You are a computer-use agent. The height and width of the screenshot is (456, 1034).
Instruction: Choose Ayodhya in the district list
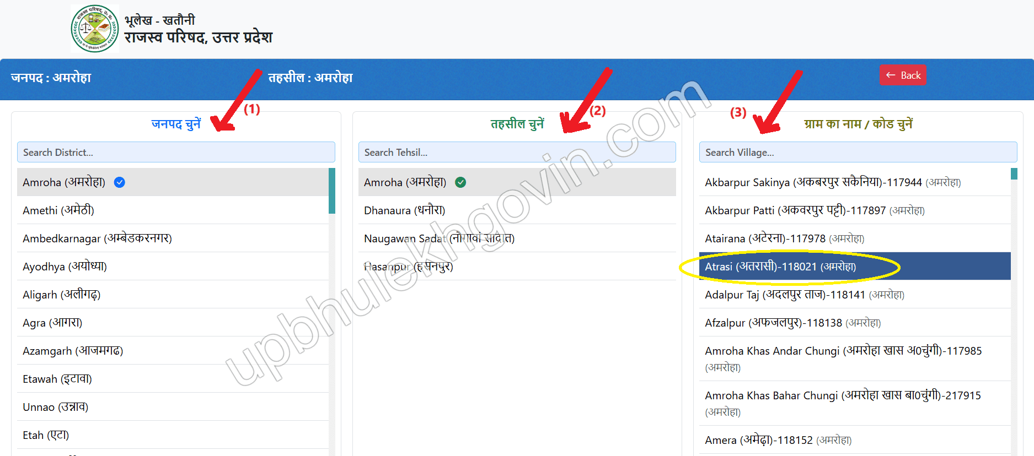[173, 267]
